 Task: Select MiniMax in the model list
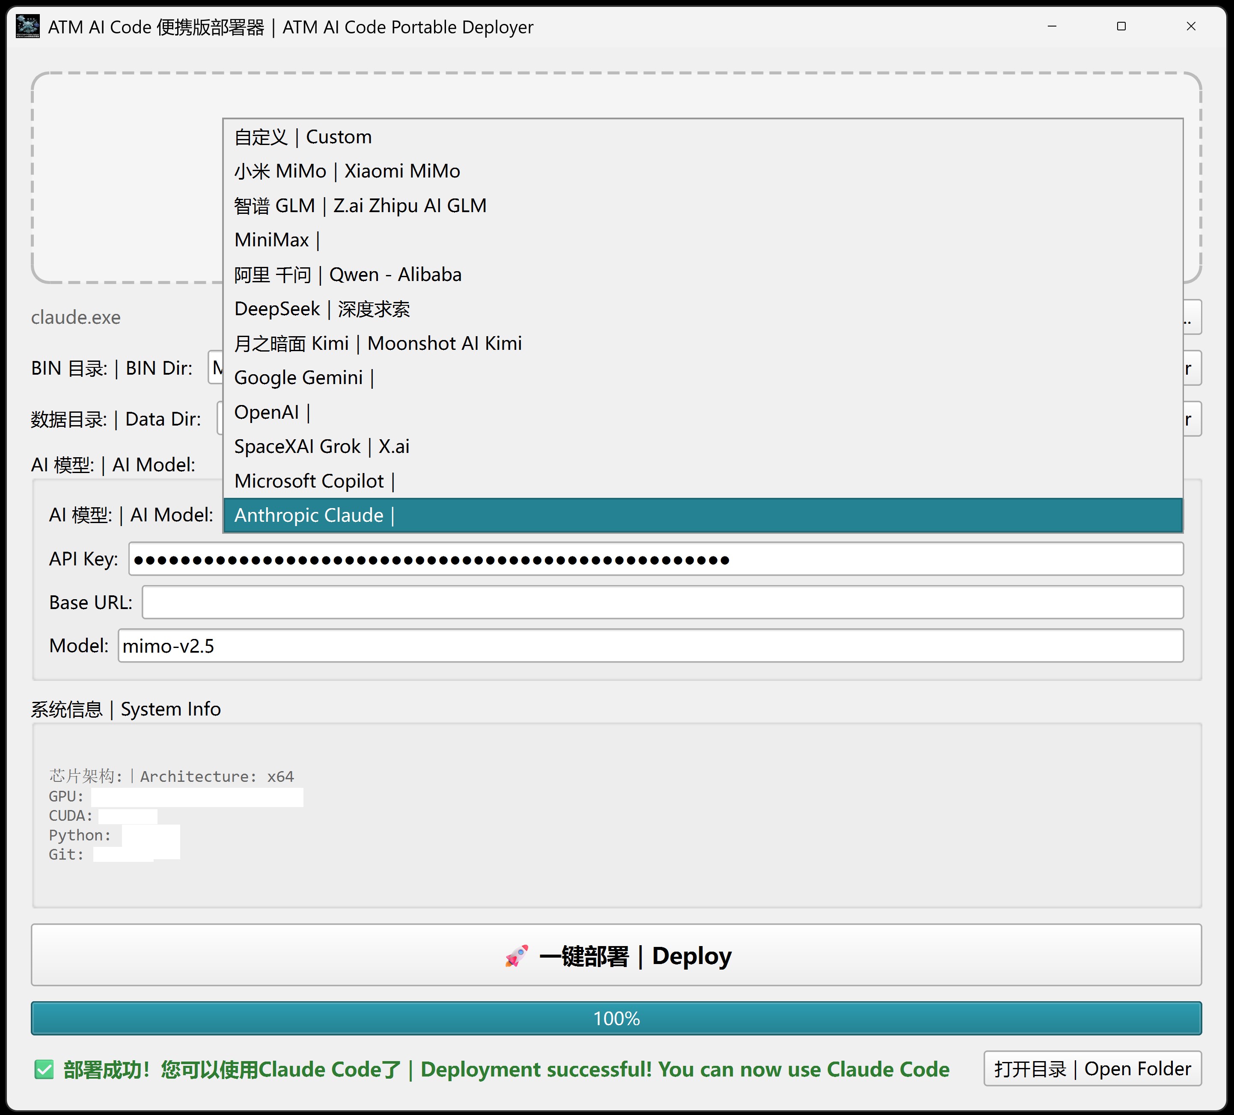[x=703, y=240]
